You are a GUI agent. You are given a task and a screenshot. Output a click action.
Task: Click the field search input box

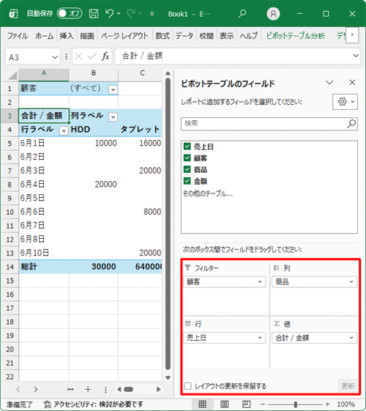tap(269, 124)
